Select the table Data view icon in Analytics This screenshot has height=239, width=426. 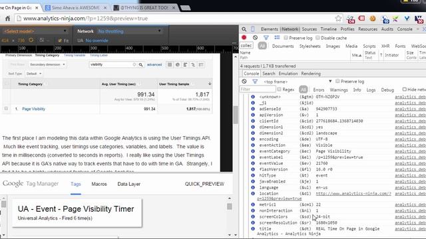click(x=170, y=65)
